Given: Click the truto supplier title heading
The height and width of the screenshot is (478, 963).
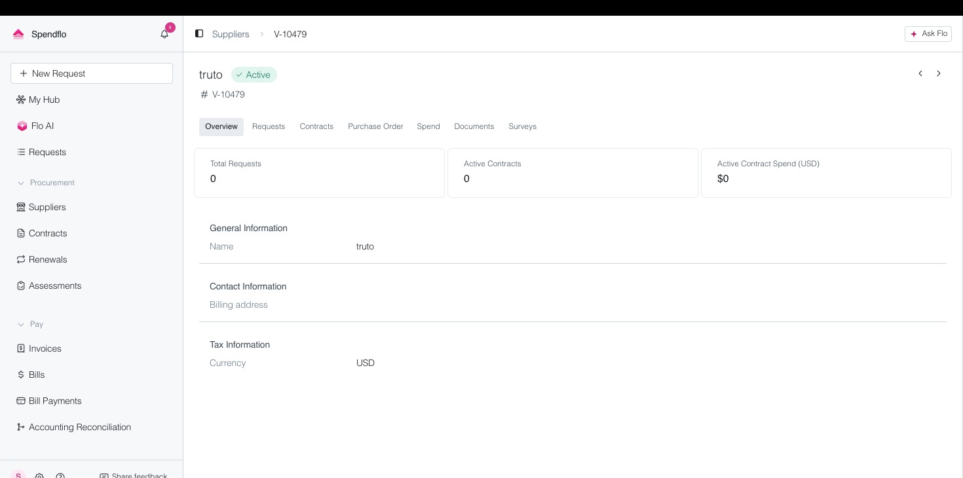Looking at the screenshot, I should click(211, 75).
